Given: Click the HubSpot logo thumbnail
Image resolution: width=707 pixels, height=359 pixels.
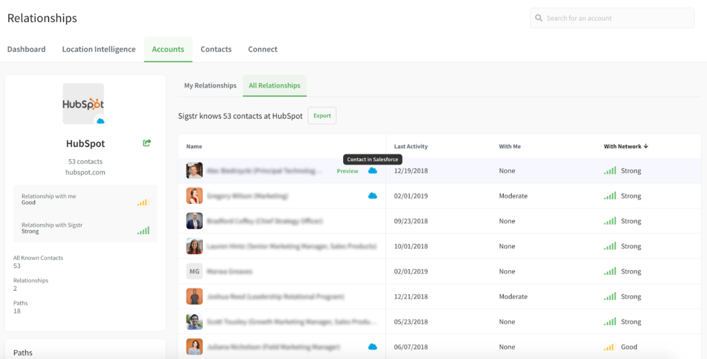Looking at the screenshot, I should [83, 103].
